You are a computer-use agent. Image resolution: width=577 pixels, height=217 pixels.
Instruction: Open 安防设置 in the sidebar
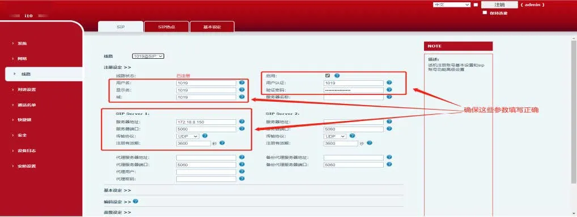tap(27, 166)
